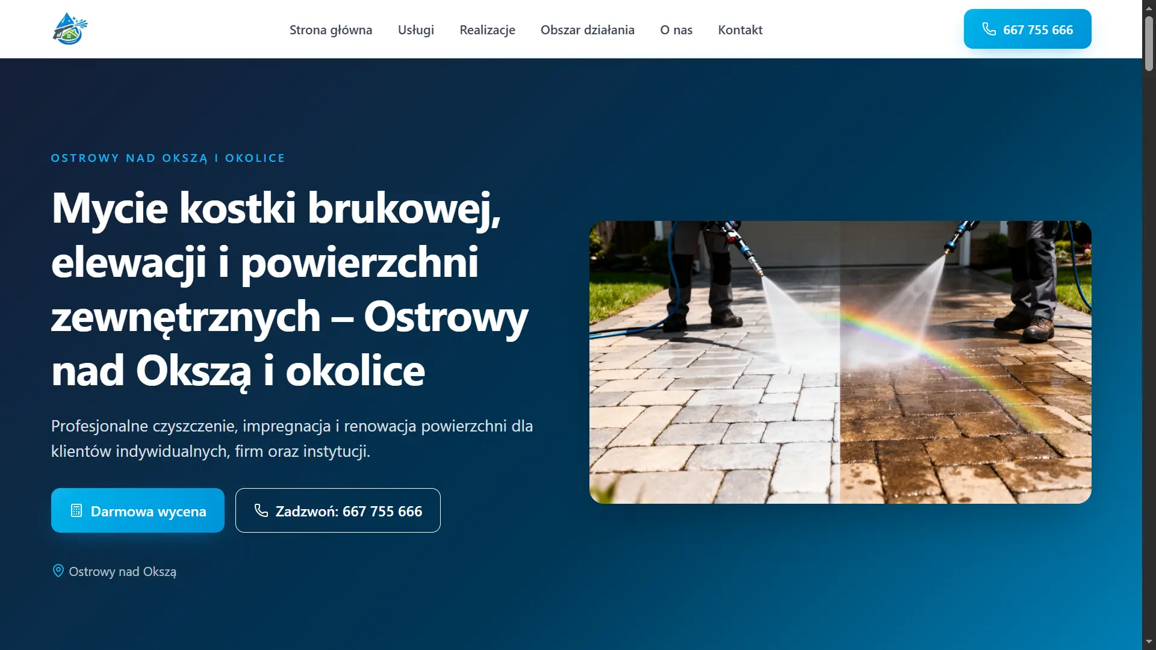Click the location pin icon
This screenshot has width=1156, height=650.
(58, 571)
